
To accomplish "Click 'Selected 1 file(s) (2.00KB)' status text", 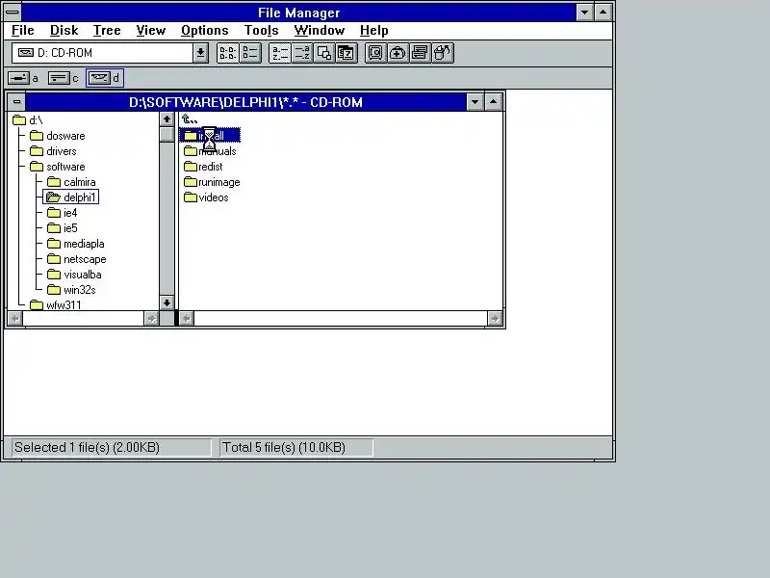I will pyautogui.click(x=87, y=448).
